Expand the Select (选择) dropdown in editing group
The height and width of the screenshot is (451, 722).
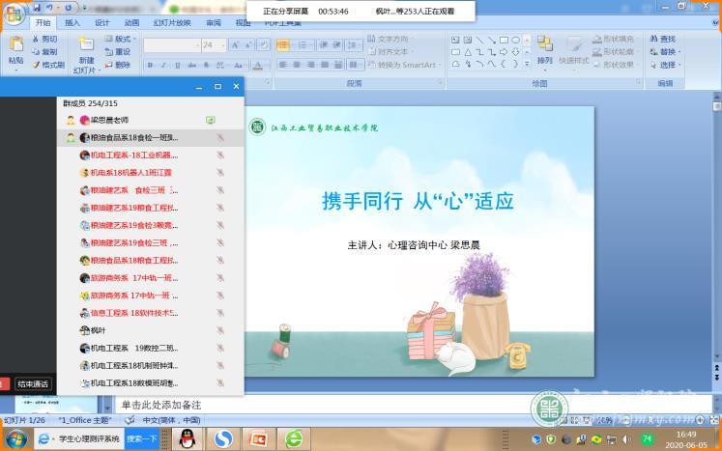(669, 65)
